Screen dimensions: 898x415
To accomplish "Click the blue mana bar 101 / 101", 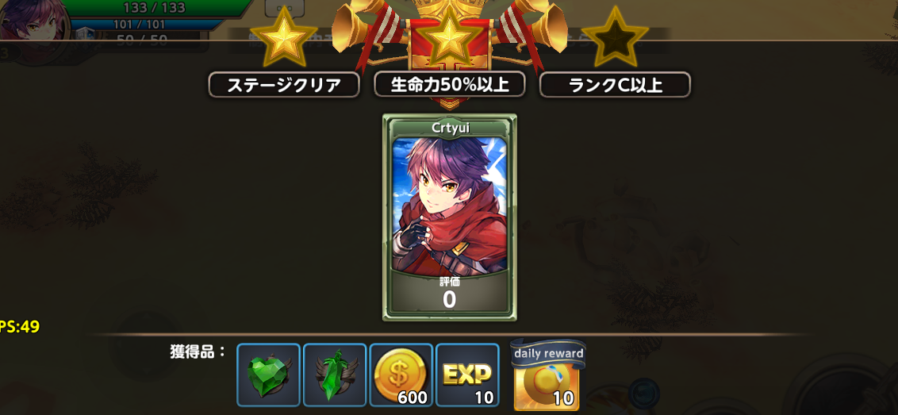I will (x=139, y=25).
